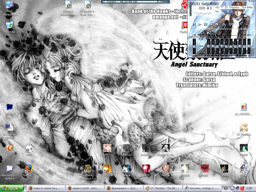Select the X2 Double X Music Video file
The width and height of the screenshot is (256, 192).
(x=87, y=8)
